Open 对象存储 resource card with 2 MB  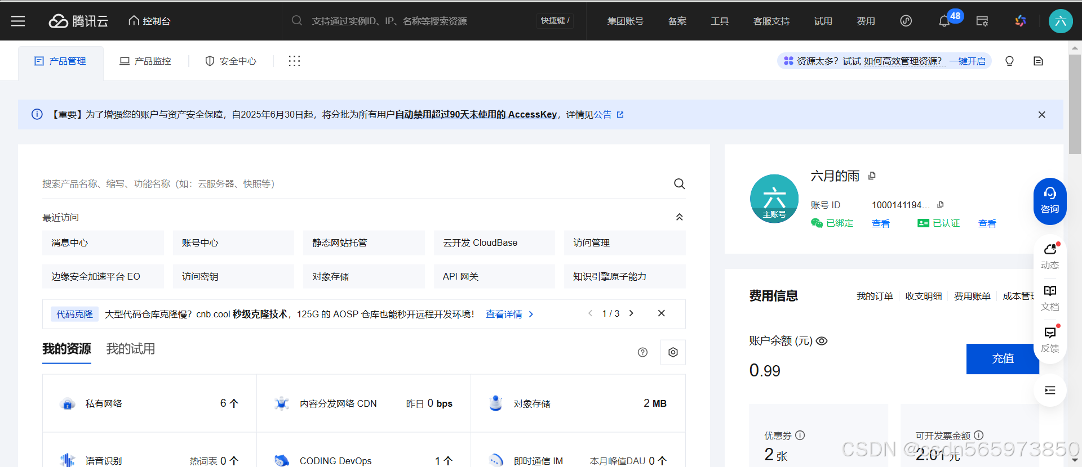[x=578, y=403]
